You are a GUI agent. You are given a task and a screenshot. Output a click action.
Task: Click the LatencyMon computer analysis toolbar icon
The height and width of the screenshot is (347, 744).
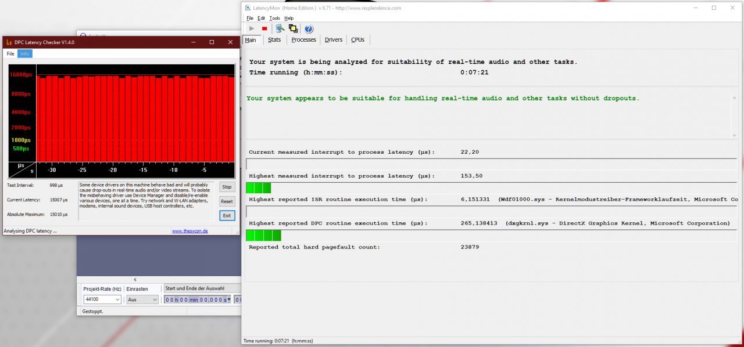click(280, 28)
